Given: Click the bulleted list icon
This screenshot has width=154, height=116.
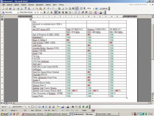Looking at the screenshot, I should click(x=79, y=12).
